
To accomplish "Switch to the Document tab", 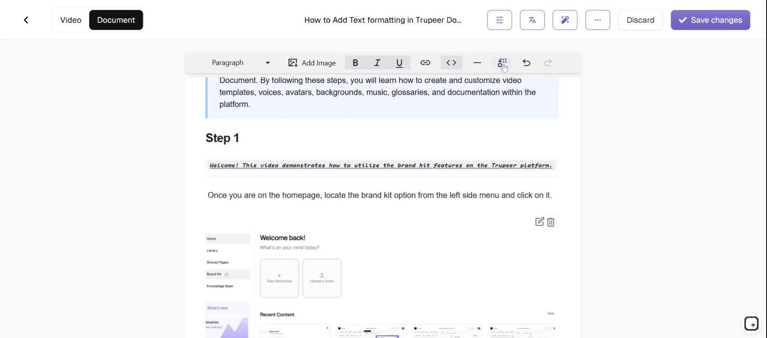I will [x=116, y=20].
